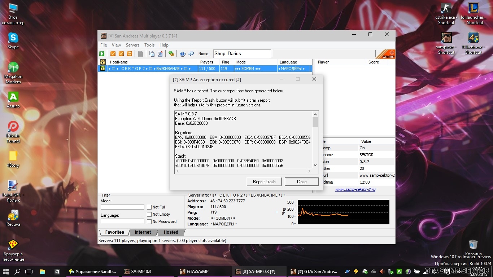Sort server list by Mode column
Screen dimensions: 493x277
click(x=256, y=62)
